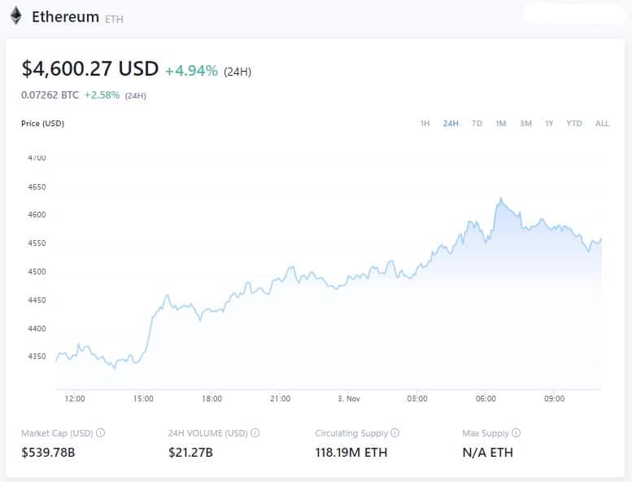Click the 4450 price axis label

click(37, 300)
